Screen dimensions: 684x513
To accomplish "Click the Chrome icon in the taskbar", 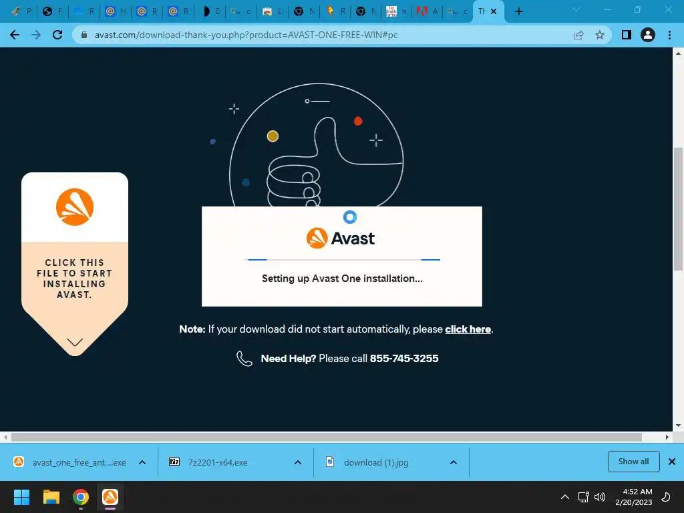I will point(81,497).
